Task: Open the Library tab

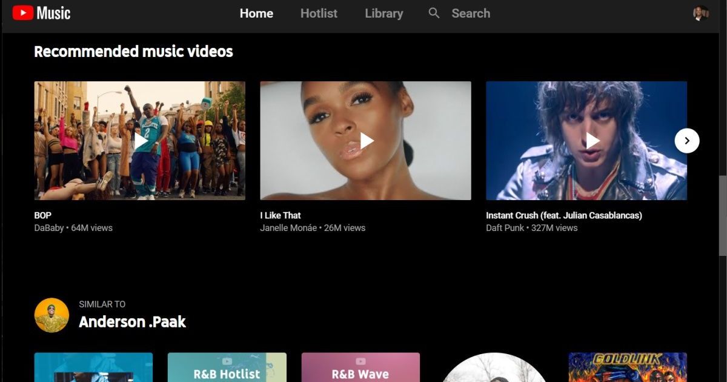Action: point(383,13)
